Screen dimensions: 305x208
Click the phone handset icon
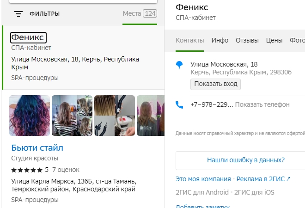coord(180,105)
